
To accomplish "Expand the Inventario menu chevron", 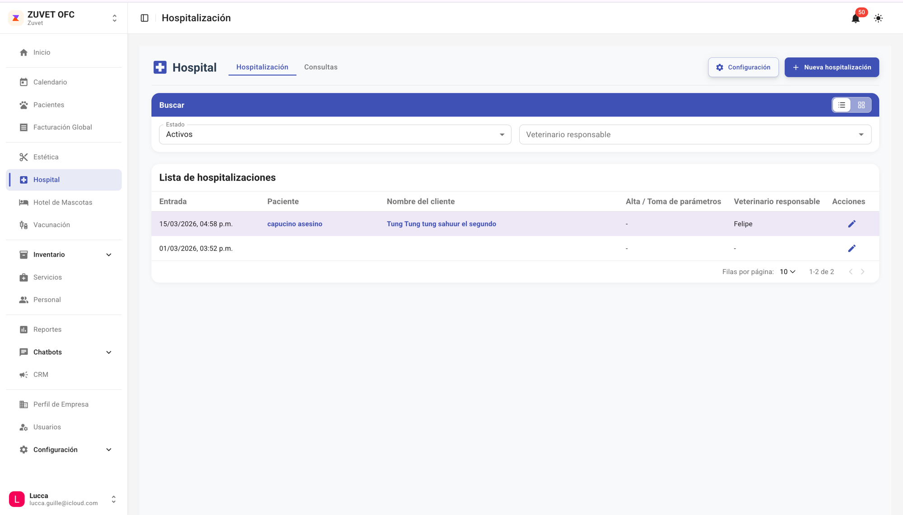I will point(109,255).
